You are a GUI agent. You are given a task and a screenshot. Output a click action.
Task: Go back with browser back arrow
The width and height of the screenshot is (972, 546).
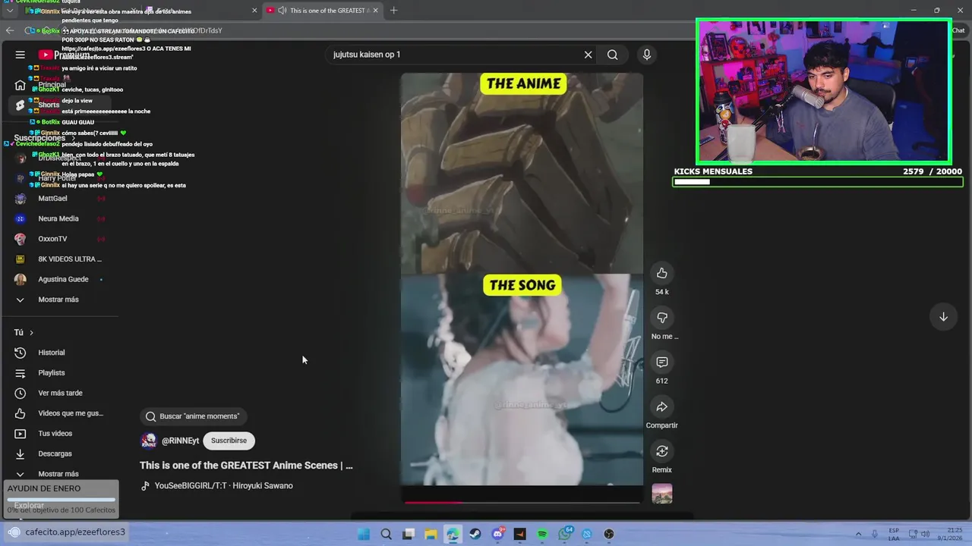coord(10,30)
